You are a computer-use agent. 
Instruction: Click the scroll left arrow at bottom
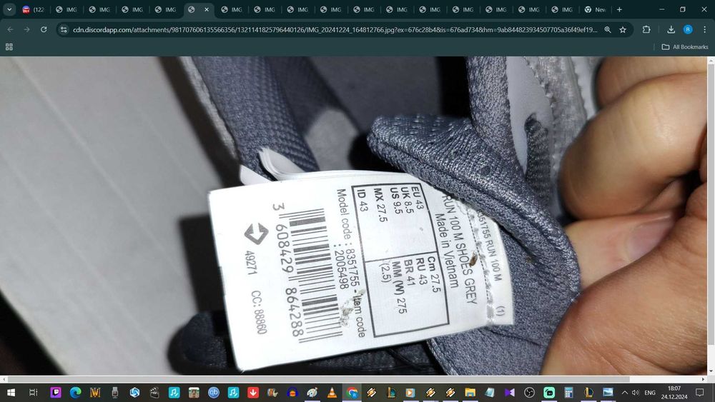pos(4,378)
